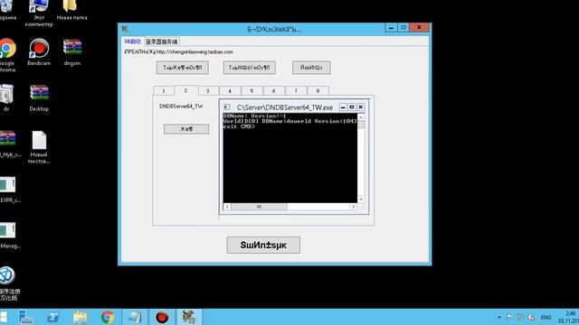Close the main launcher window
Image resolution: width=579 pixels, height=325 pixels.
coord(419,28)
